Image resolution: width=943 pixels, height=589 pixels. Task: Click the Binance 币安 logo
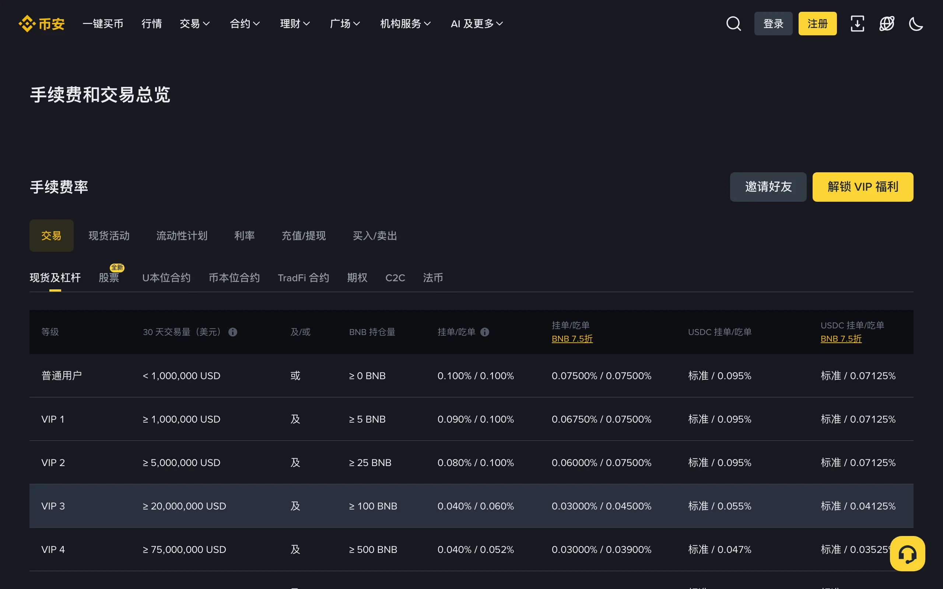[x=42, y=24]
